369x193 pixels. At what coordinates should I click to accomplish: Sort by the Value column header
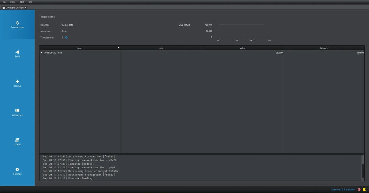pos(242,48)
